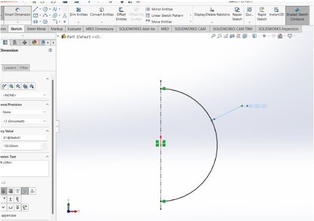Click Linear Sketch Pattern tool

164,15
